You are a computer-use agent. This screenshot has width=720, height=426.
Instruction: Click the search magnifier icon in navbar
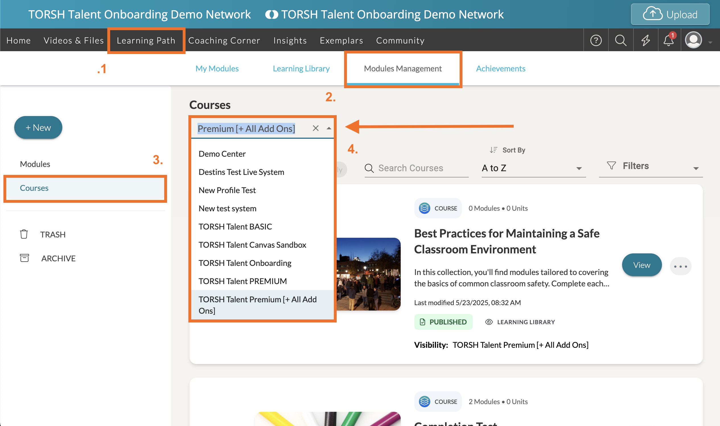tap(620, 40)
